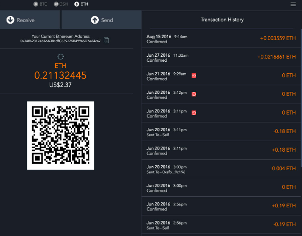Click the red icon on Jun 20 3:12pm row

[x=194, y=94]
